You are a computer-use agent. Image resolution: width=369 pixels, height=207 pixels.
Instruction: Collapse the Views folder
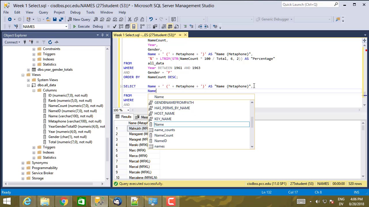(23, 75)
